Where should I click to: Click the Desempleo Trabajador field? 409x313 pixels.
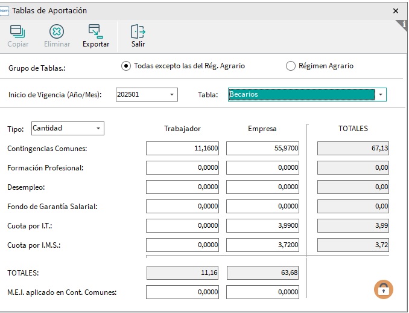[x=182, y=187]
